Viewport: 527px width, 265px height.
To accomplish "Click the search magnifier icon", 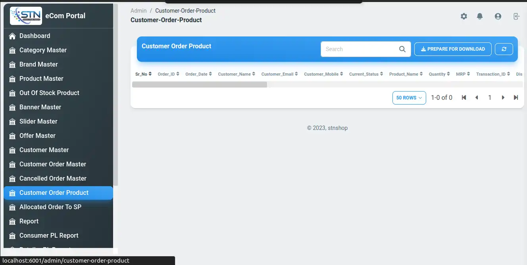I will 402,49.
